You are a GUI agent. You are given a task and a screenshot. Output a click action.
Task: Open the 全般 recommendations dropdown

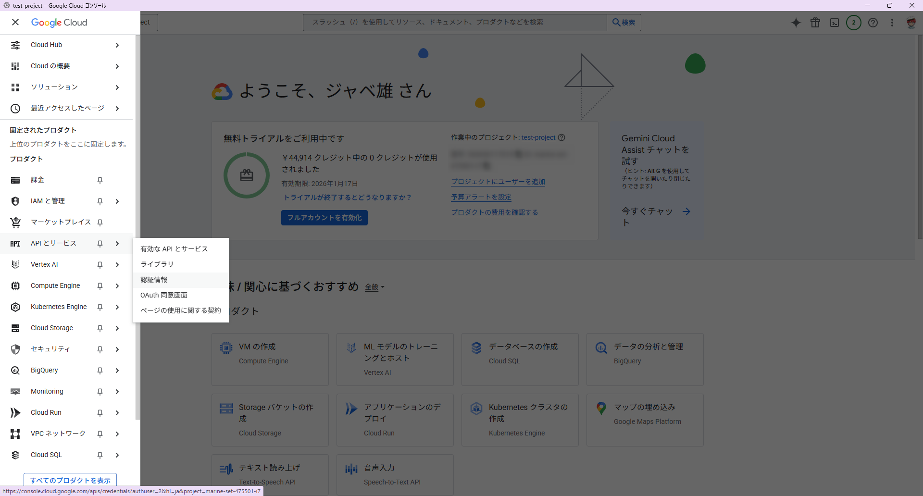(x=374, y=287)
